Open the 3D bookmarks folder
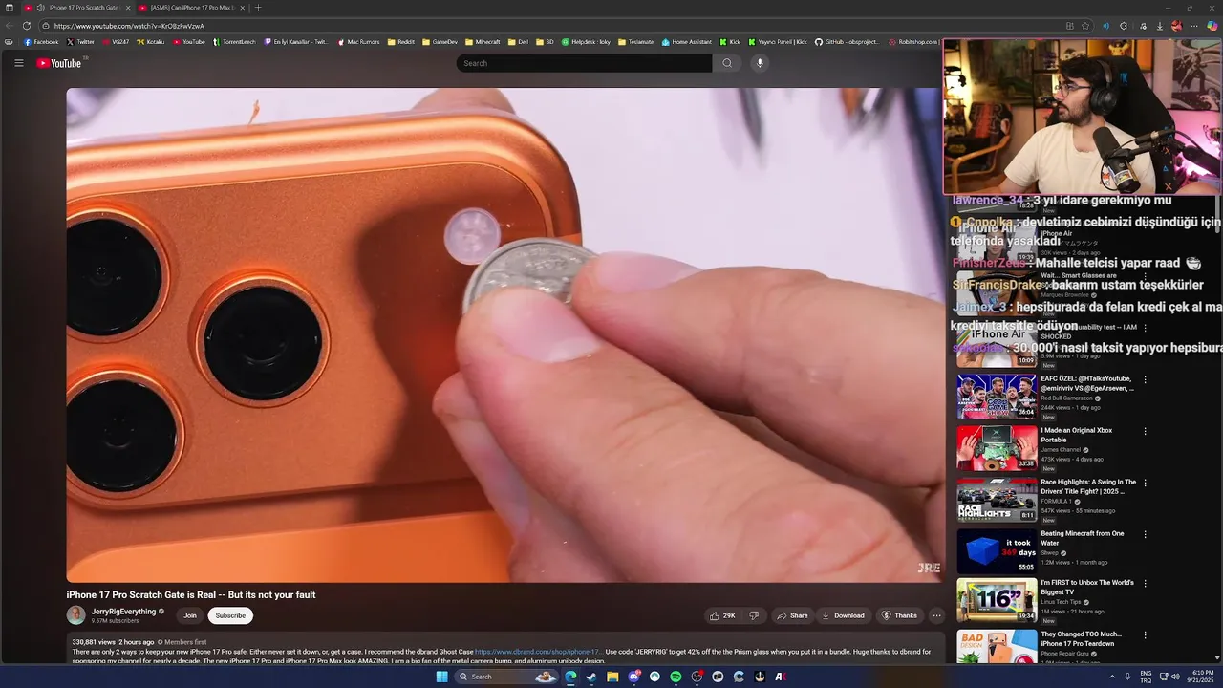Image resolution: width=1223 pixels, height=688 pixels. click(545, 42)
